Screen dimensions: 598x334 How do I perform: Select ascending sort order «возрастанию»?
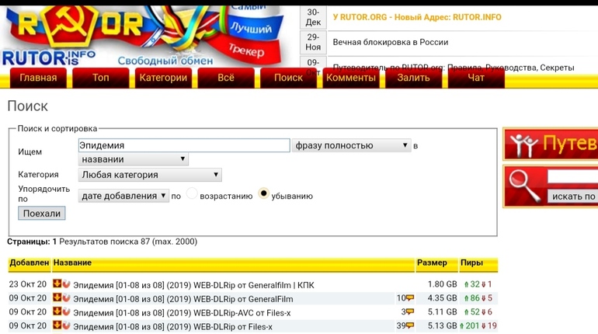click(192, 194)
